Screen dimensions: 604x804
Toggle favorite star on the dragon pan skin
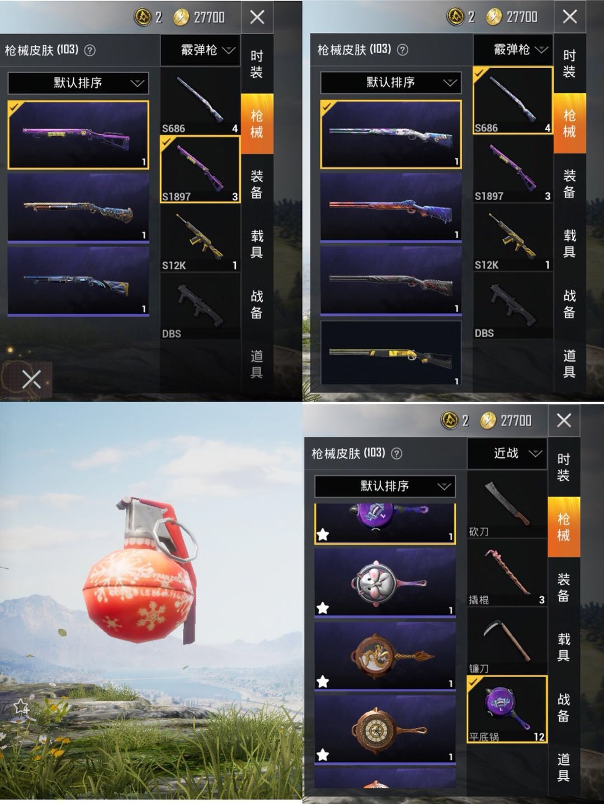[x=323, y=682]
